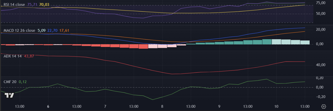The height and width of the screenshot is (111, 333).
Task: Click the green CMF value 0,12
Action: (22, 82)
